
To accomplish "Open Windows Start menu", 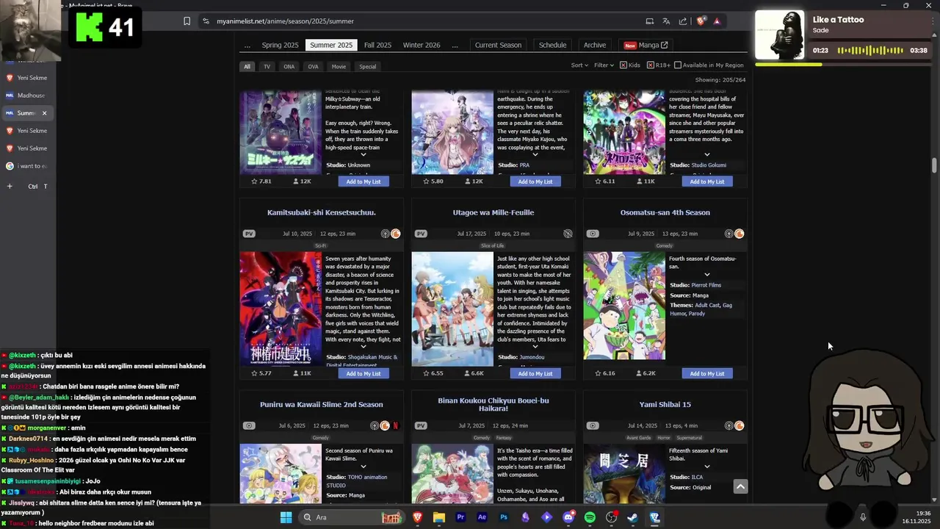I will point(286,517).
